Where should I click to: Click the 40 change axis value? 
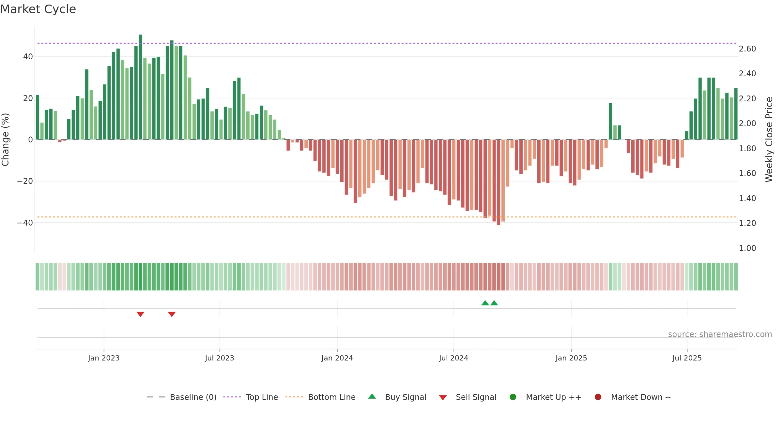(x=28, y=57)
